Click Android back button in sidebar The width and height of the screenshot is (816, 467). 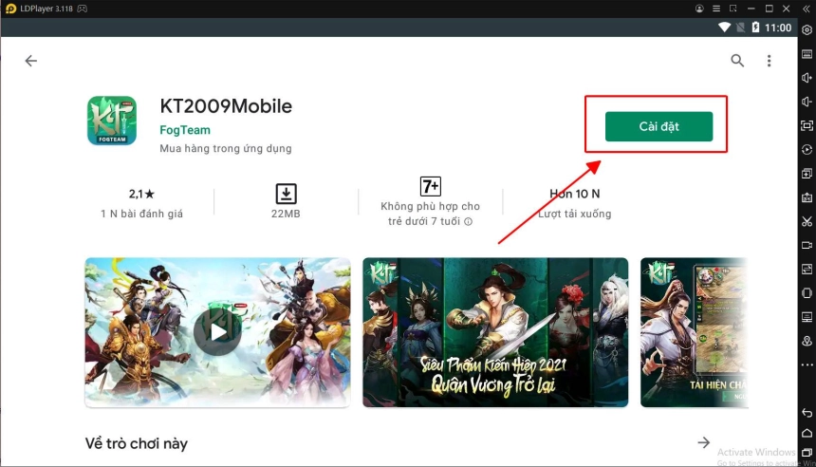807,413
